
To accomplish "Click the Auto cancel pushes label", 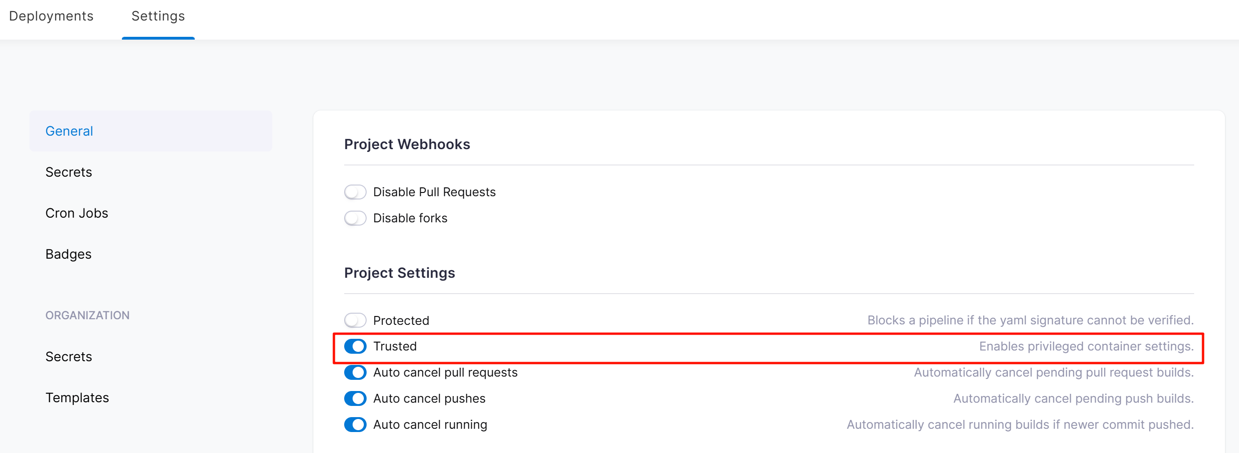I will click(429, 399).
